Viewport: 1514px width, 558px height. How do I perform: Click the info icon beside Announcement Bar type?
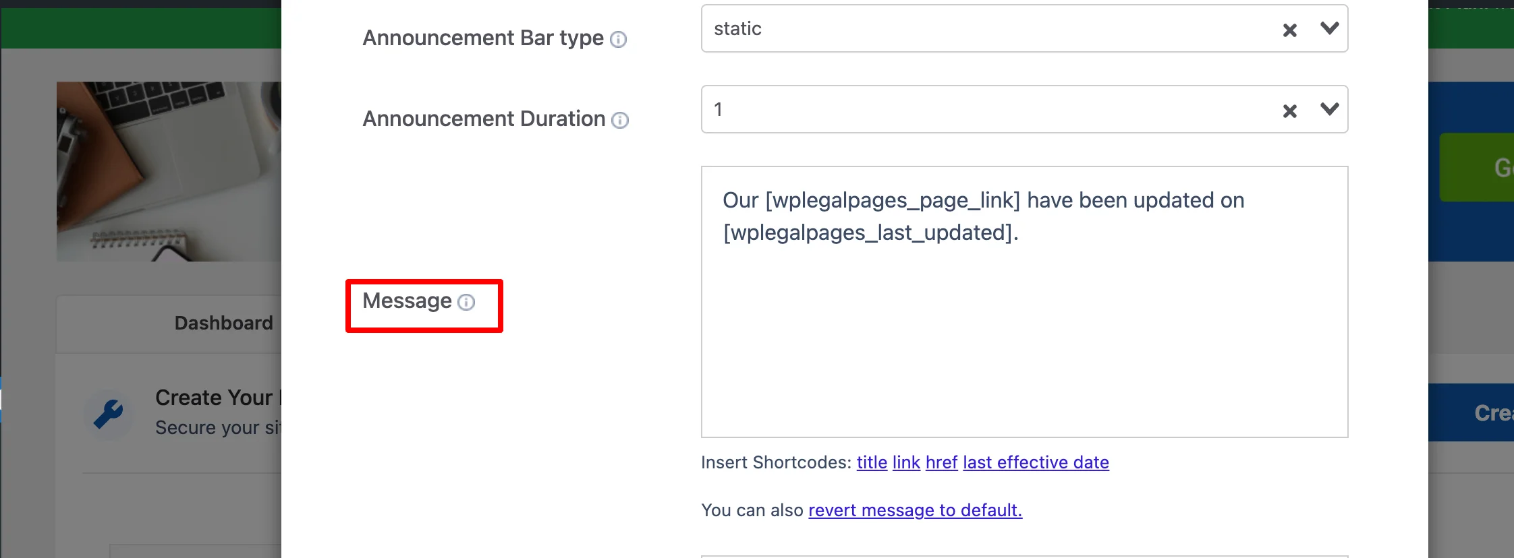tap(618, 40)
